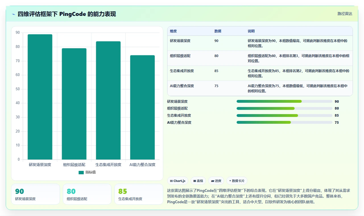The height and width of the screenshot is (216, 364).
Task: Click the 指标值 legend text
Action: [91, 172]
